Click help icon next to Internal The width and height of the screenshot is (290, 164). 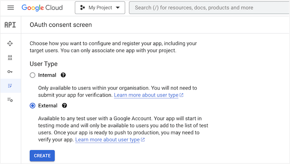63,75
